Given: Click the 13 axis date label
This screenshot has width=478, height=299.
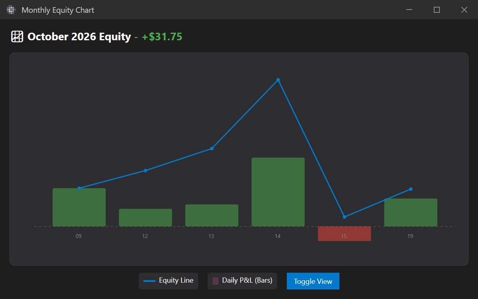Looking at the screenshot, I should click(x=211, y=236).
